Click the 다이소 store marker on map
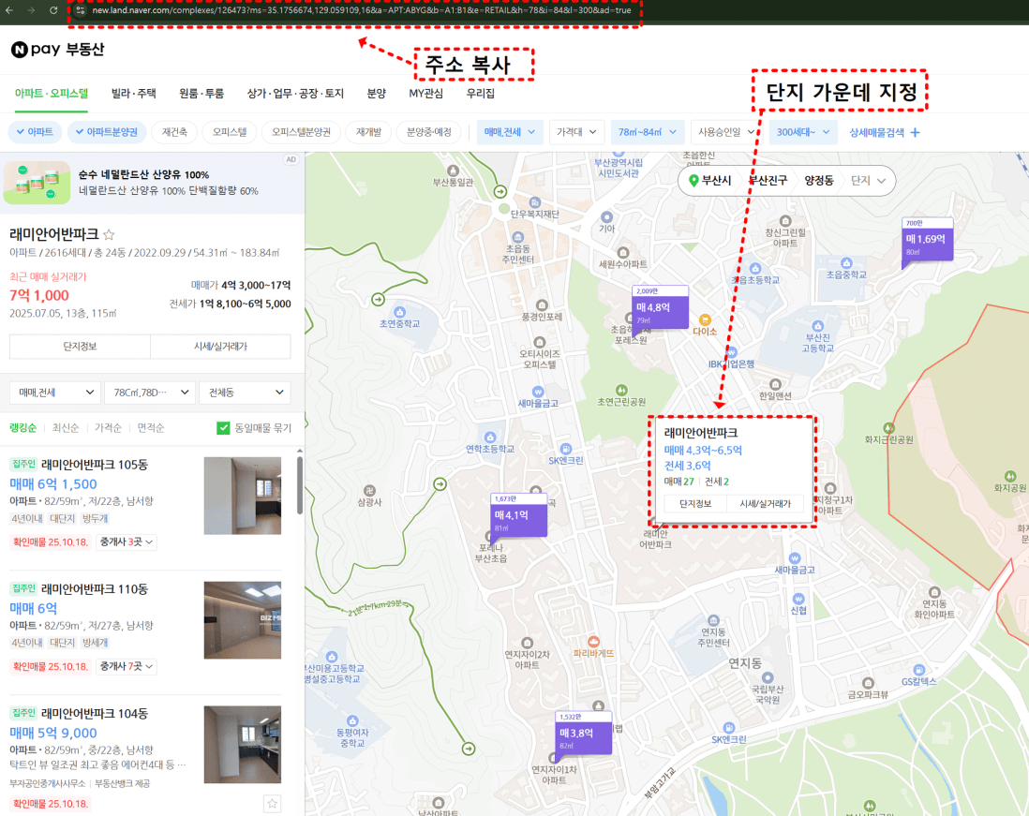This screenshot has height=816, width=1029. tap(705, 320)
